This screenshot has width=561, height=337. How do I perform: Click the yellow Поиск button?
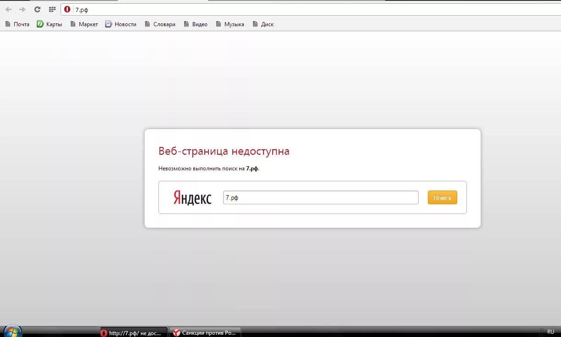(442, 197)
